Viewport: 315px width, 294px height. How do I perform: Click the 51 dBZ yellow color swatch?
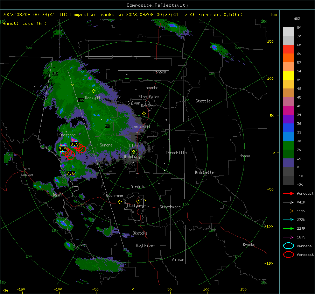tap(288, 75)
